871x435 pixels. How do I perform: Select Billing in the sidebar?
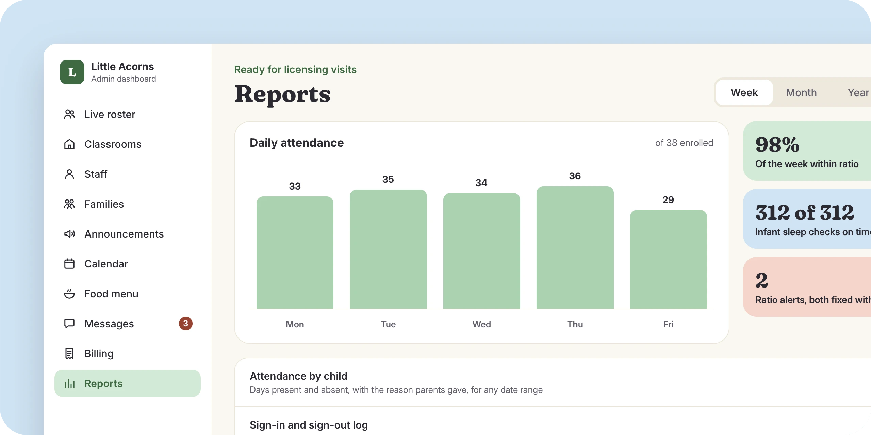128,353
